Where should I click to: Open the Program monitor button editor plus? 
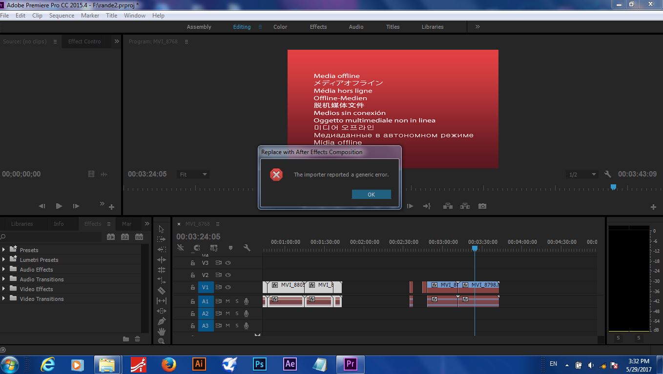[653, 207]
